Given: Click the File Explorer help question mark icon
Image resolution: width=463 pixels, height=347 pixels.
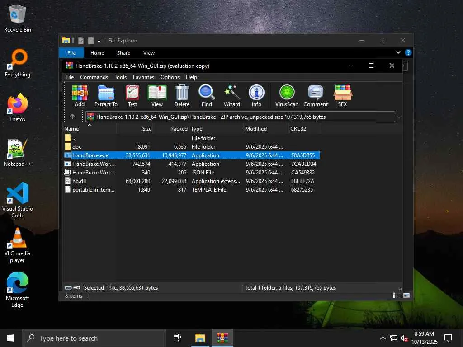Looking at the screenshot, I should coord(408,52).
